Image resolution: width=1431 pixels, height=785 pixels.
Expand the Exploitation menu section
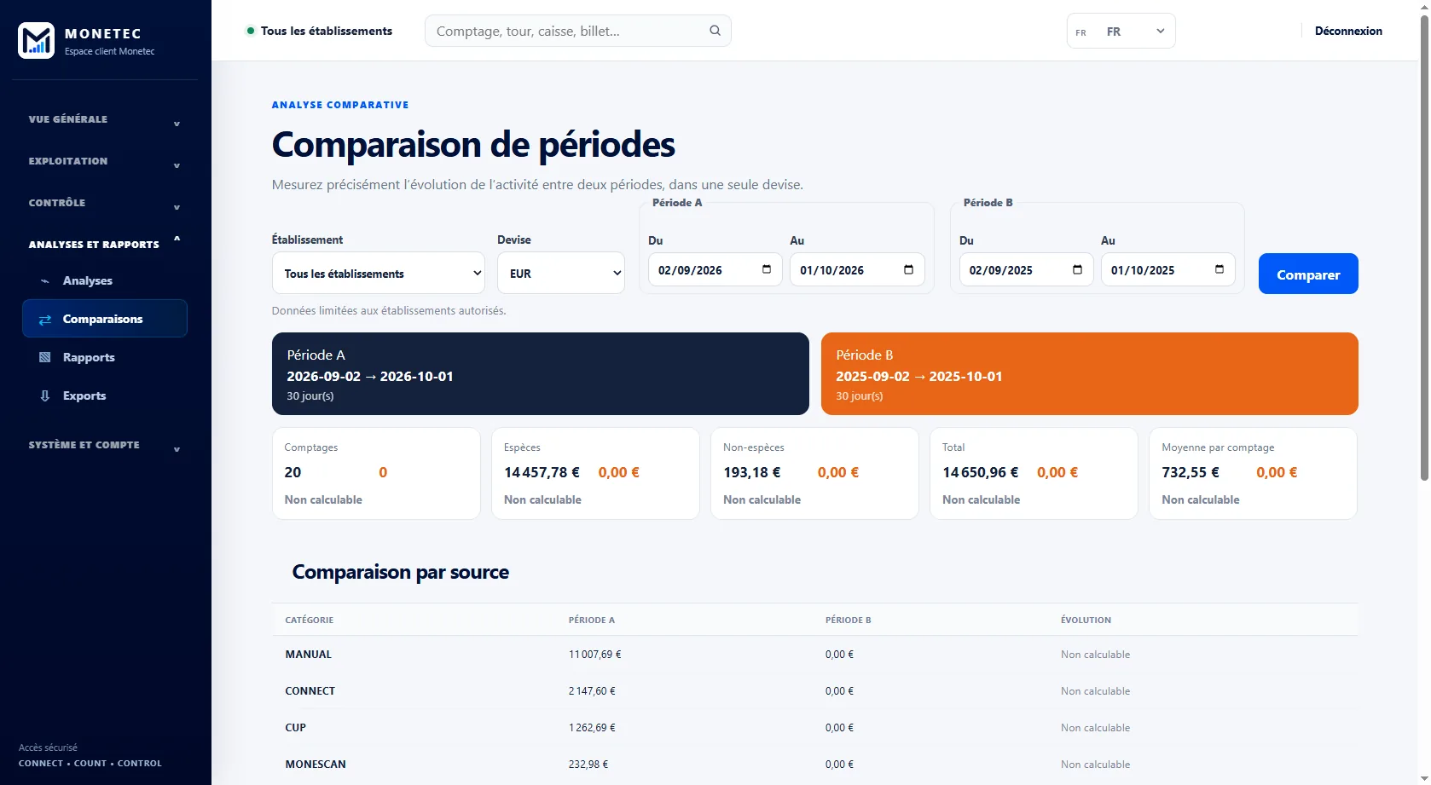pos(105,161)
